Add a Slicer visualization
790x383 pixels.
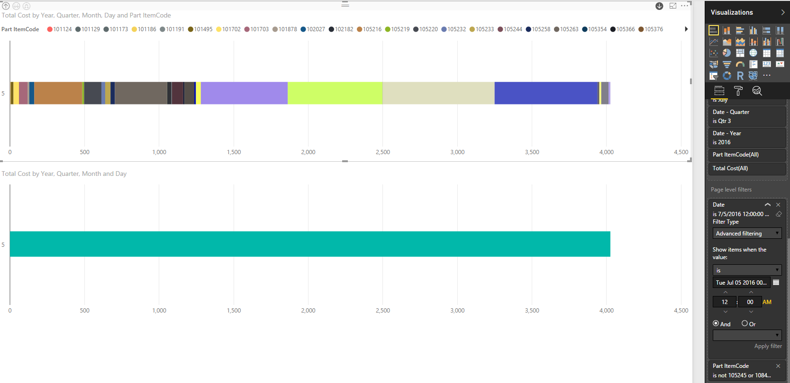click(713, 76)
